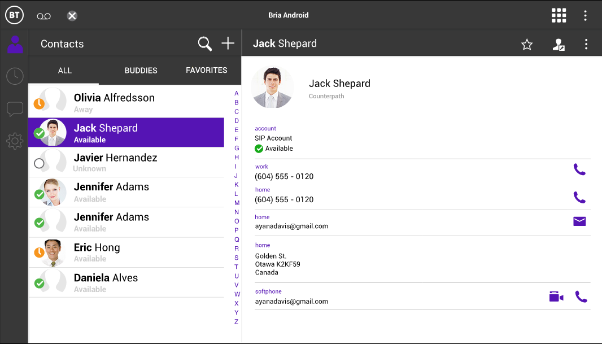Click the edit contact icon
The image size is (602, 344).
point(558,45)
